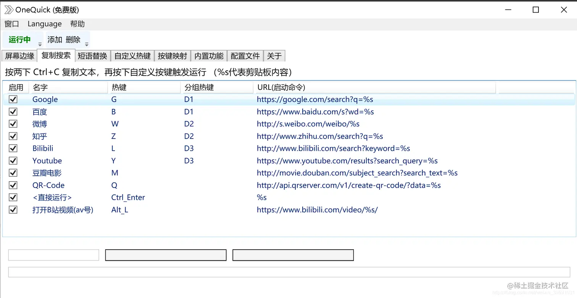Click the 热键 column header
577x298 pixels.
click(144, 88)
